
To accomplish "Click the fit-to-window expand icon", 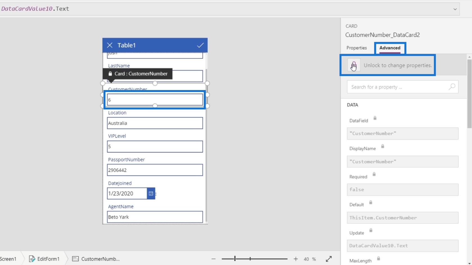I will click(x=329, y=259).
